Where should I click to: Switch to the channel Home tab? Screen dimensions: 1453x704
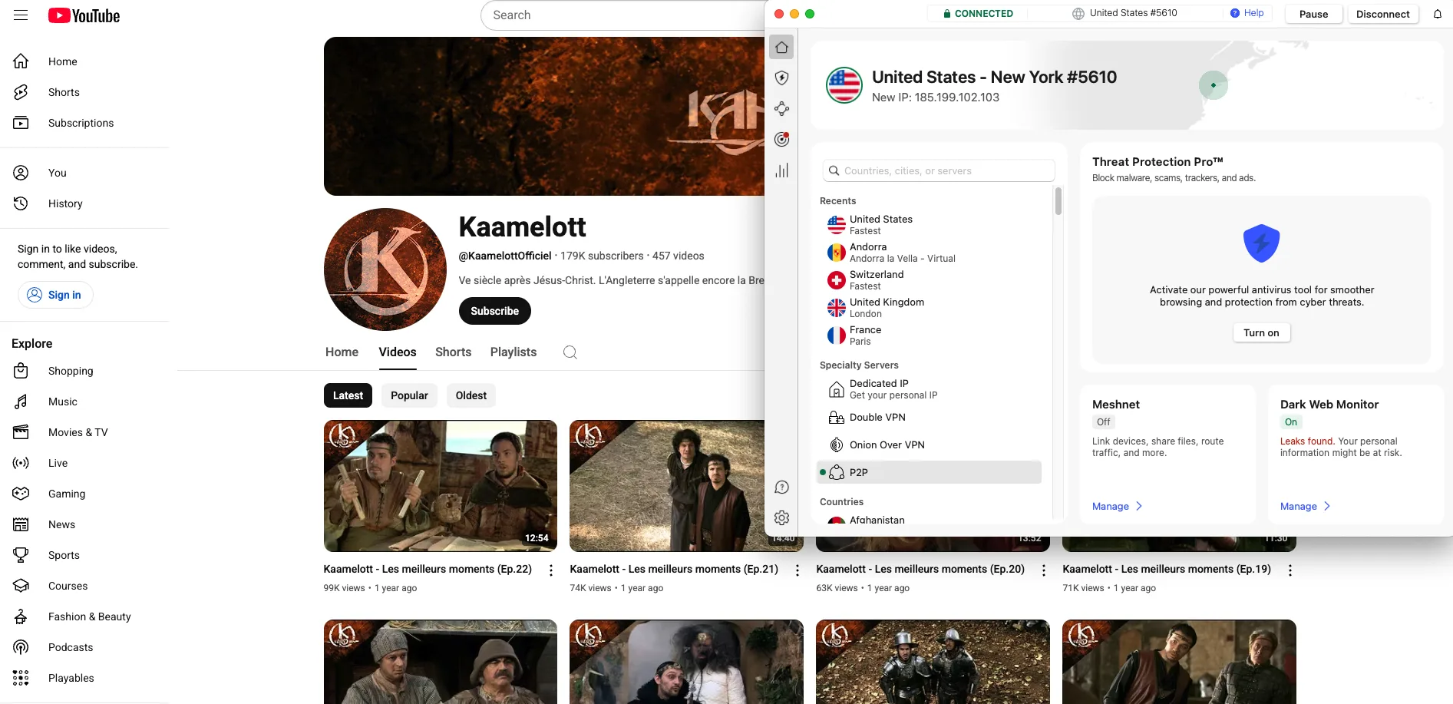pos(342,352)
